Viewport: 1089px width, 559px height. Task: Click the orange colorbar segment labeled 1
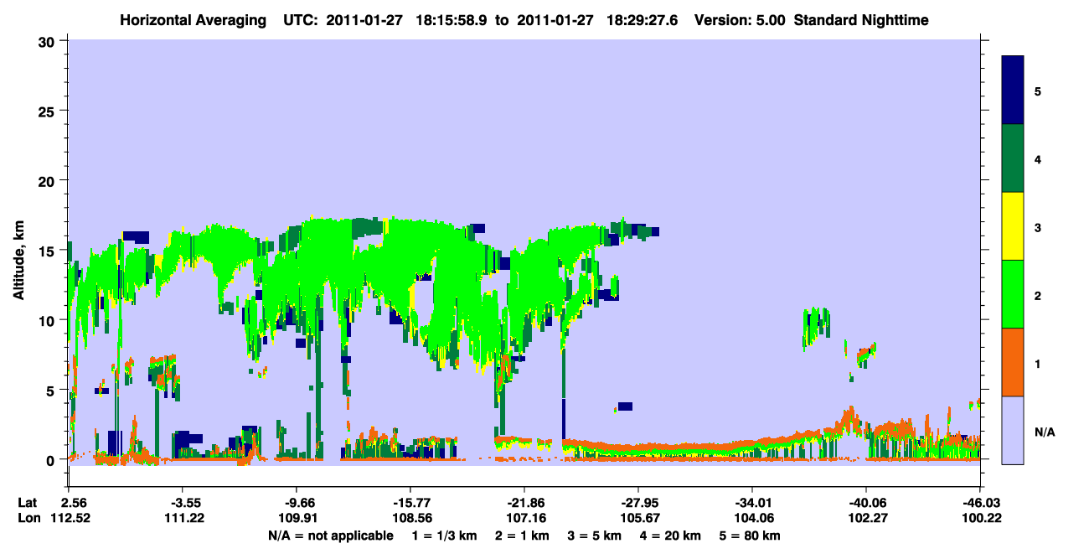click(x=1013, y=362)
